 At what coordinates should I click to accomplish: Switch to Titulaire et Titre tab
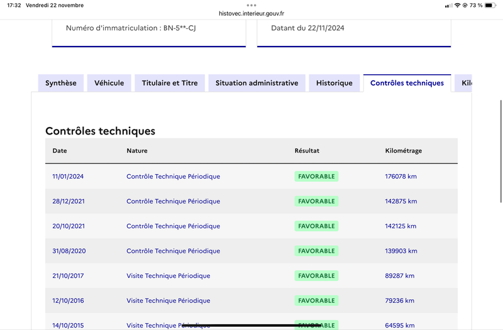coord(170,83)
